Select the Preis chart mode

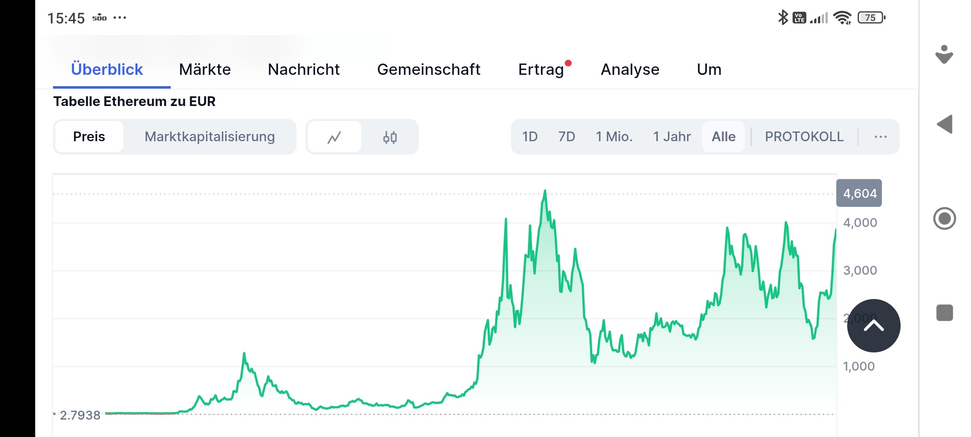(x=89, y=137)
